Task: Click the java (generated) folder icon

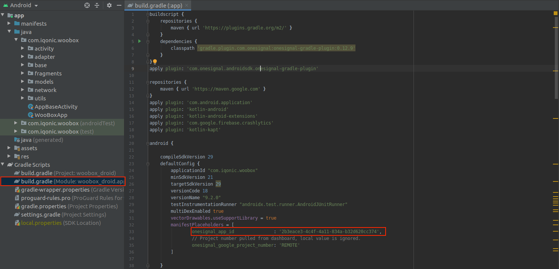Action: click(17, 140)
